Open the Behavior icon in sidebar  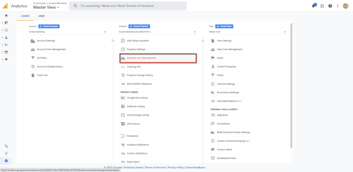click(6, 52)
